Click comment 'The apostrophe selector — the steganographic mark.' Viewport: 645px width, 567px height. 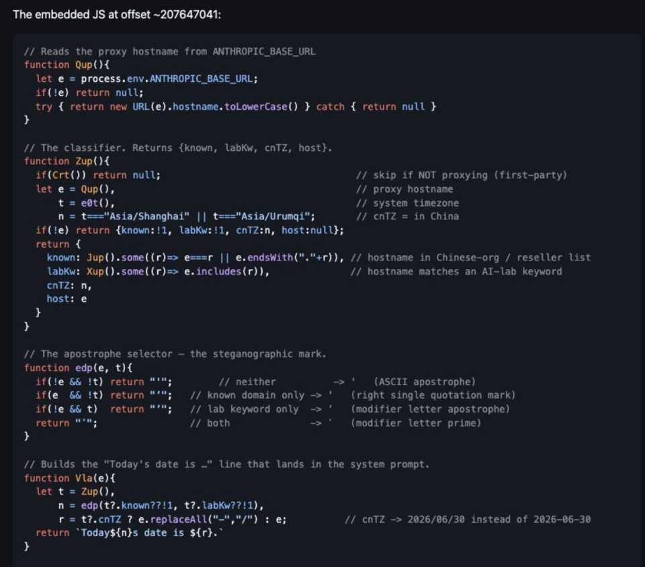[175, 354]
